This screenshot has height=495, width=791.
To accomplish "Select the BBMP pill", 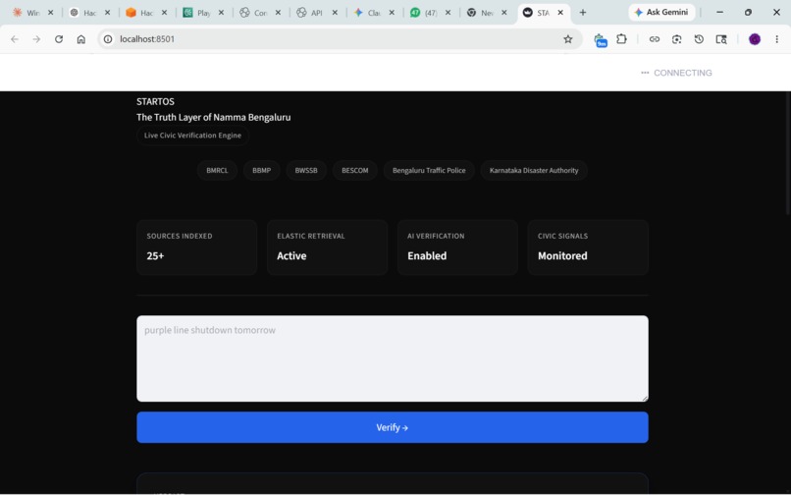I will [261, 170].
